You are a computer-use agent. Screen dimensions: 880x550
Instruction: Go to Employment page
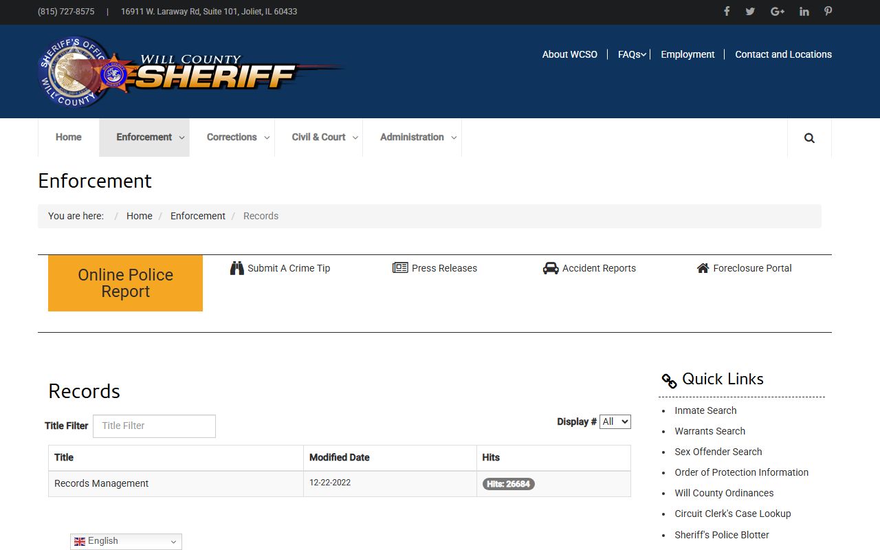pyautogui.click(x=687, y=54)
